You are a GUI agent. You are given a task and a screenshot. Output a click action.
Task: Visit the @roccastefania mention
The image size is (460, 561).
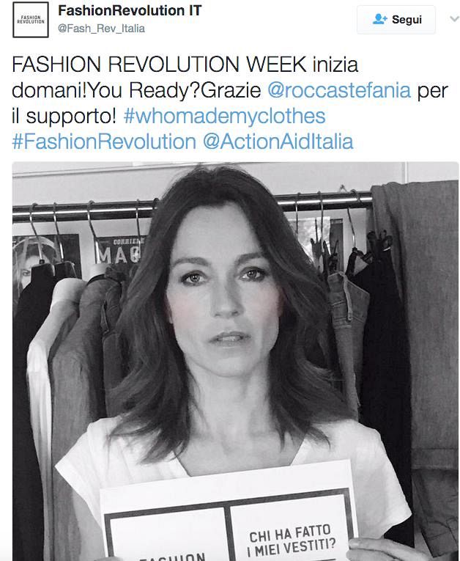pos(339,90)
